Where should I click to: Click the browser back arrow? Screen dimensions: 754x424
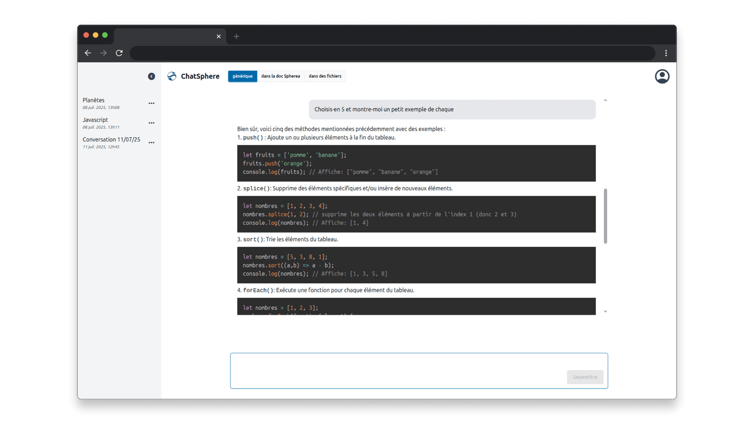tap(88, 53)
